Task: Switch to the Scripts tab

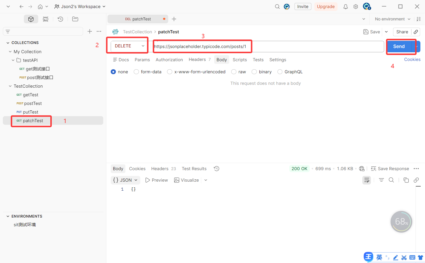Action: (240, 60)
